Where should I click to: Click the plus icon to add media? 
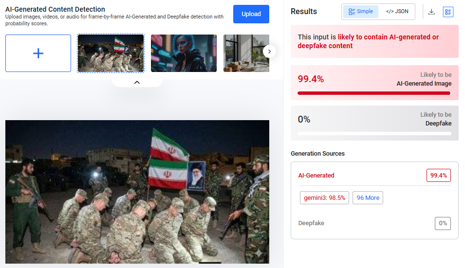[38, 54]
